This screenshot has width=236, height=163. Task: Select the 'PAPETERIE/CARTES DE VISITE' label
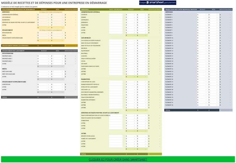pos(90,66)
